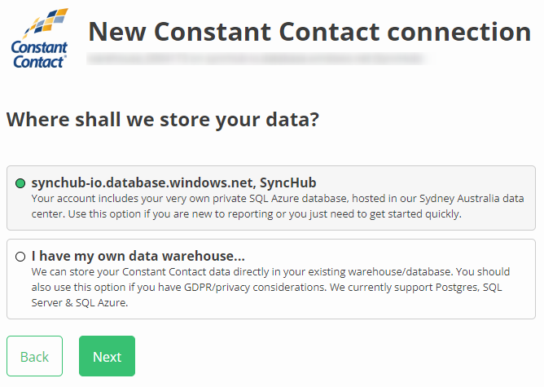Viewport: 544px width, 387px height.
Task: Click the word 'SyncHub' in first option title
Action: coord(287,183)
